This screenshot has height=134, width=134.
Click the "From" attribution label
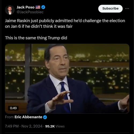click(9, 117)
